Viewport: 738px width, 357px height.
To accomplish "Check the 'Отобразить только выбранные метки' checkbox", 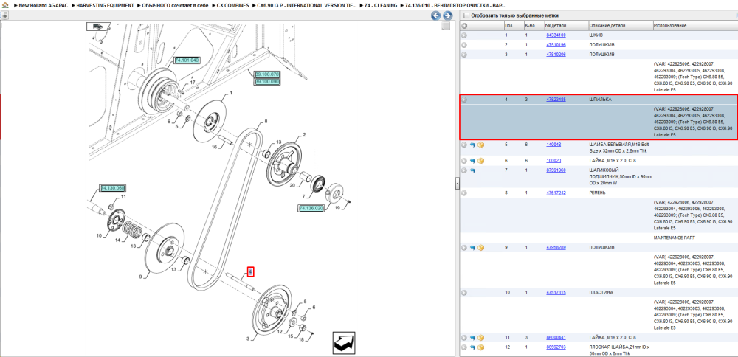I will coord(466,15).
